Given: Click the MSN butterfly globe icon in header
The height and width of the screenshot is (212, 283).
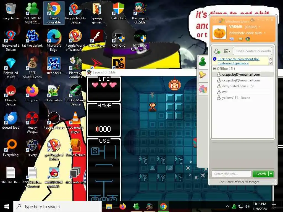Looking at the screenshot, I should point(248,39).
